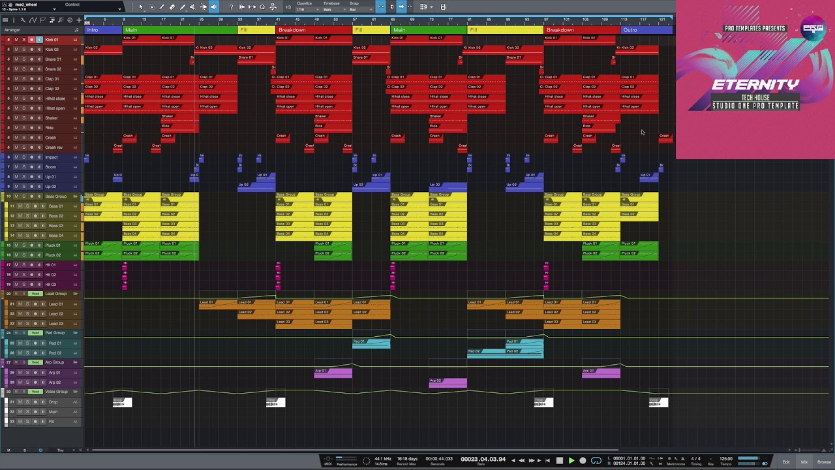This screenshot has width=835, height=470.
Task: Click the Eternity Tech House template thumbnail
Action: pyautogui.click(x=755, y=80)
